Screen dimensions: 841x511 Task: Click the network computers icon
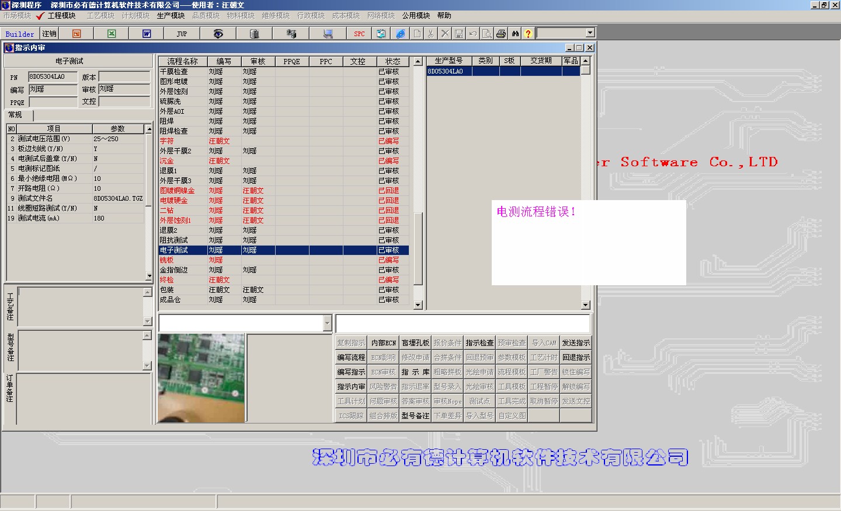point(291,34)
